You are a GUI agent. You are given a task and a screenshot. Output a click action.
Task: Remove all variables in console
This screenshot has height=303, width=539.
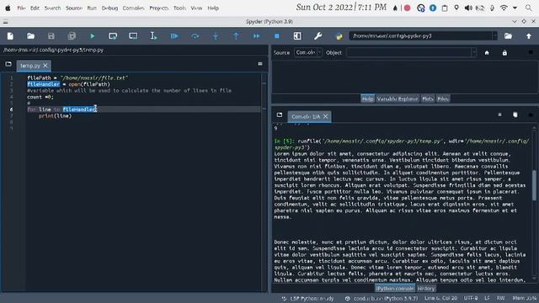(x=515, y=114)
